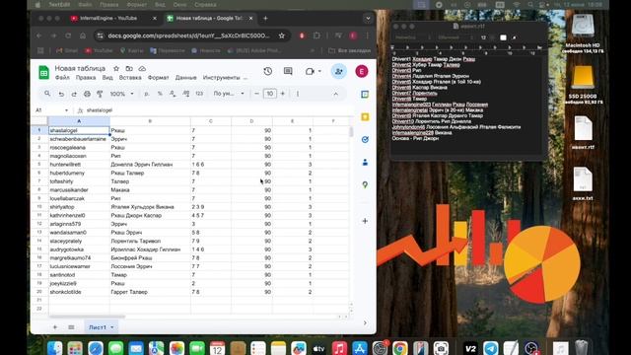Click the Chrome address bar URL
The image size is (631, 355).
click(x=188, y=35)
